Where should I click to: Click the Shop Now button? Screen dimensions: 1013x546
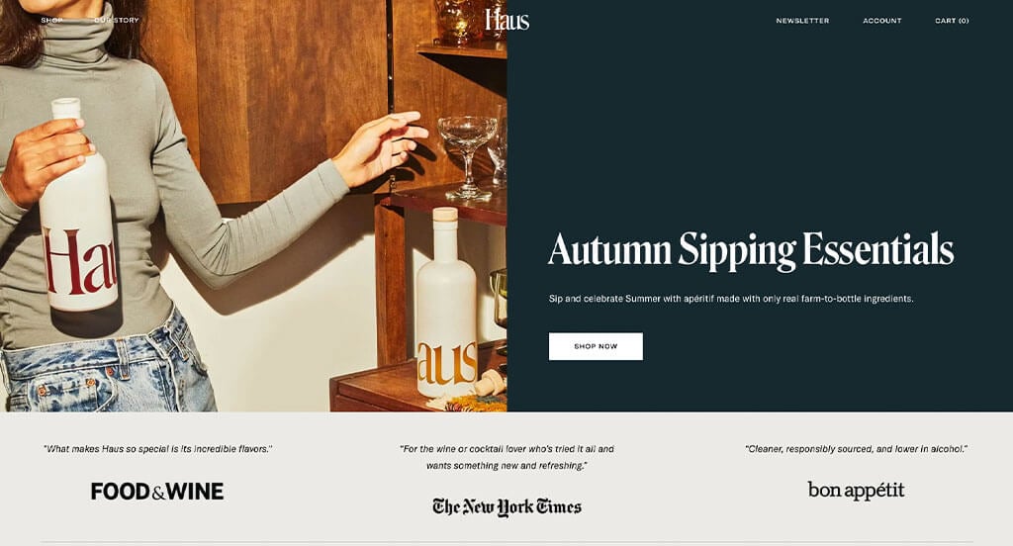click(x=596, y=346)
